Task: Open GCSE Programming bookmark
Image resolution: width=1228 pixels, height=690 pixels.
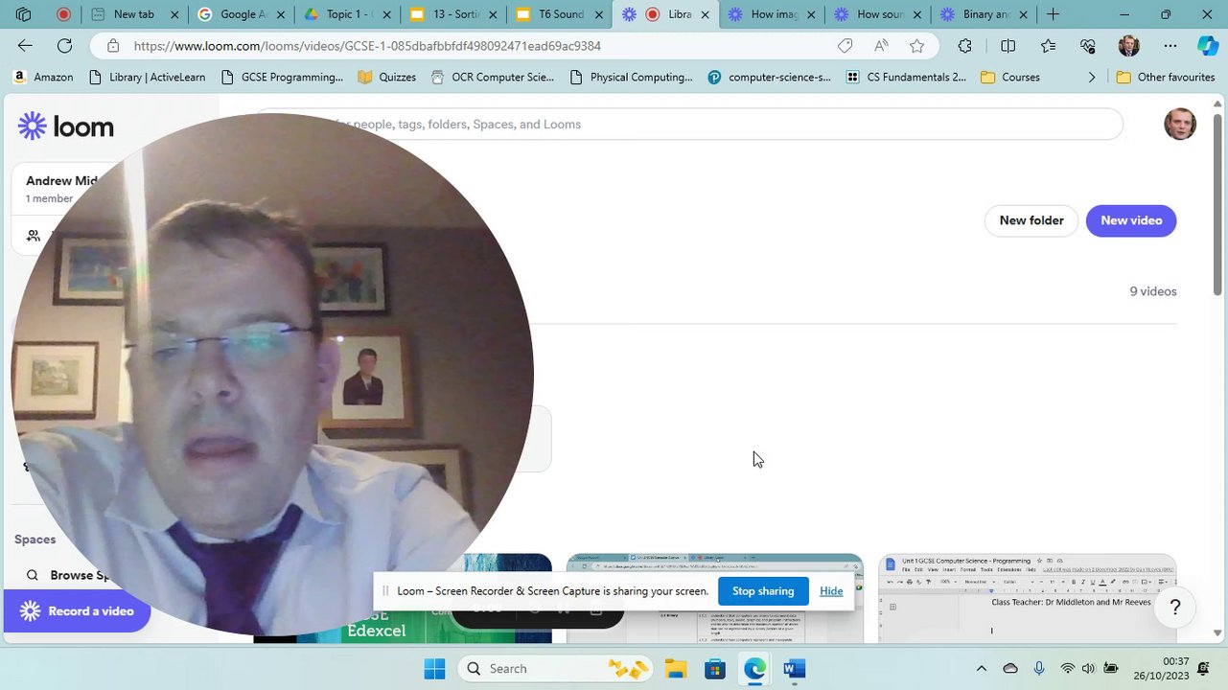Action: click(281, 77)
